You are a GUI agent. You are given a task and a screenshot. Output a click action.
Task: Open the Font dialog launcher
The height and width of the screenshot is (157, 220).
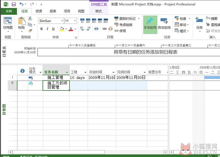76,37
